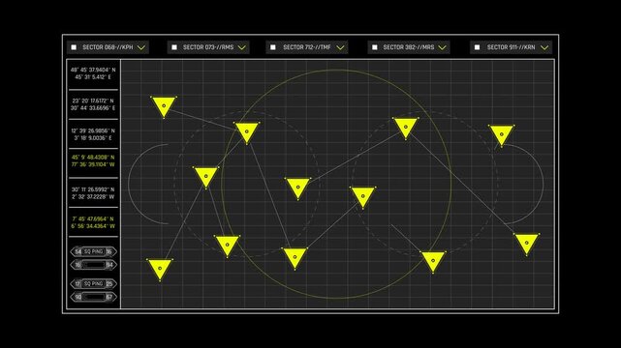Click the 36 value beside SQ PING

[109, 251]
